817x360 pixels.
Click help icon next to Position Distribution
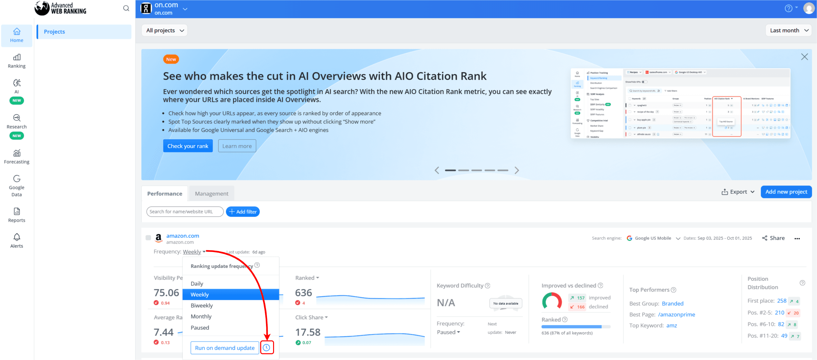(x=803, y=283)
